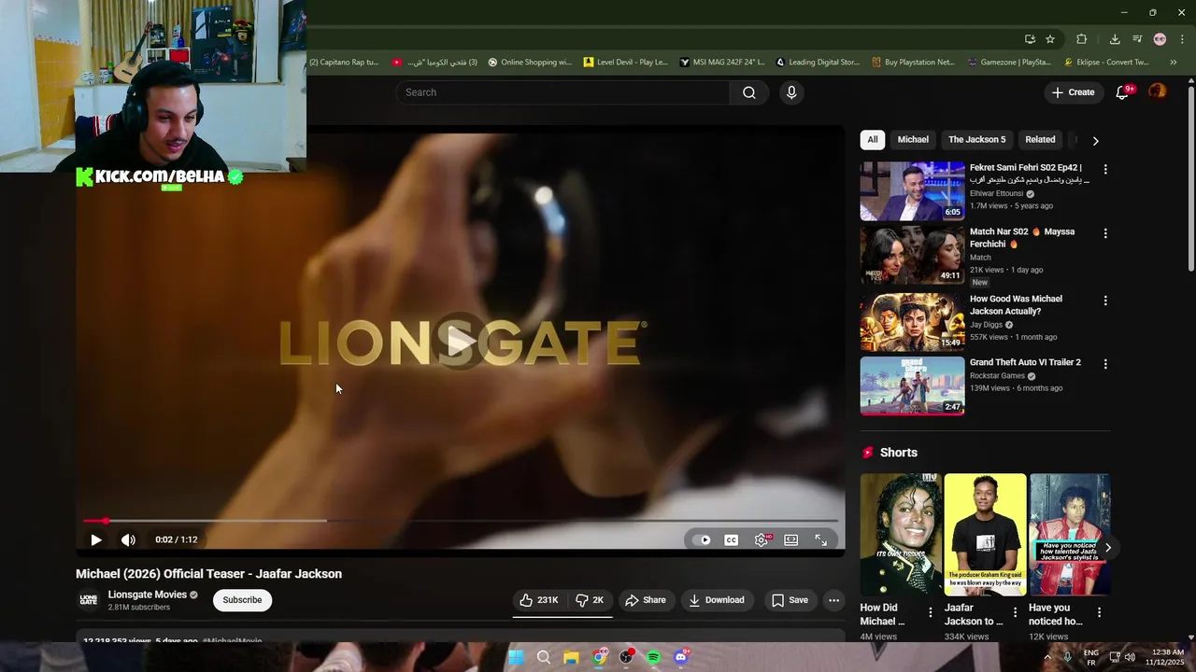Open media controls icon in Chrome toolbar

click(1137, 39)
